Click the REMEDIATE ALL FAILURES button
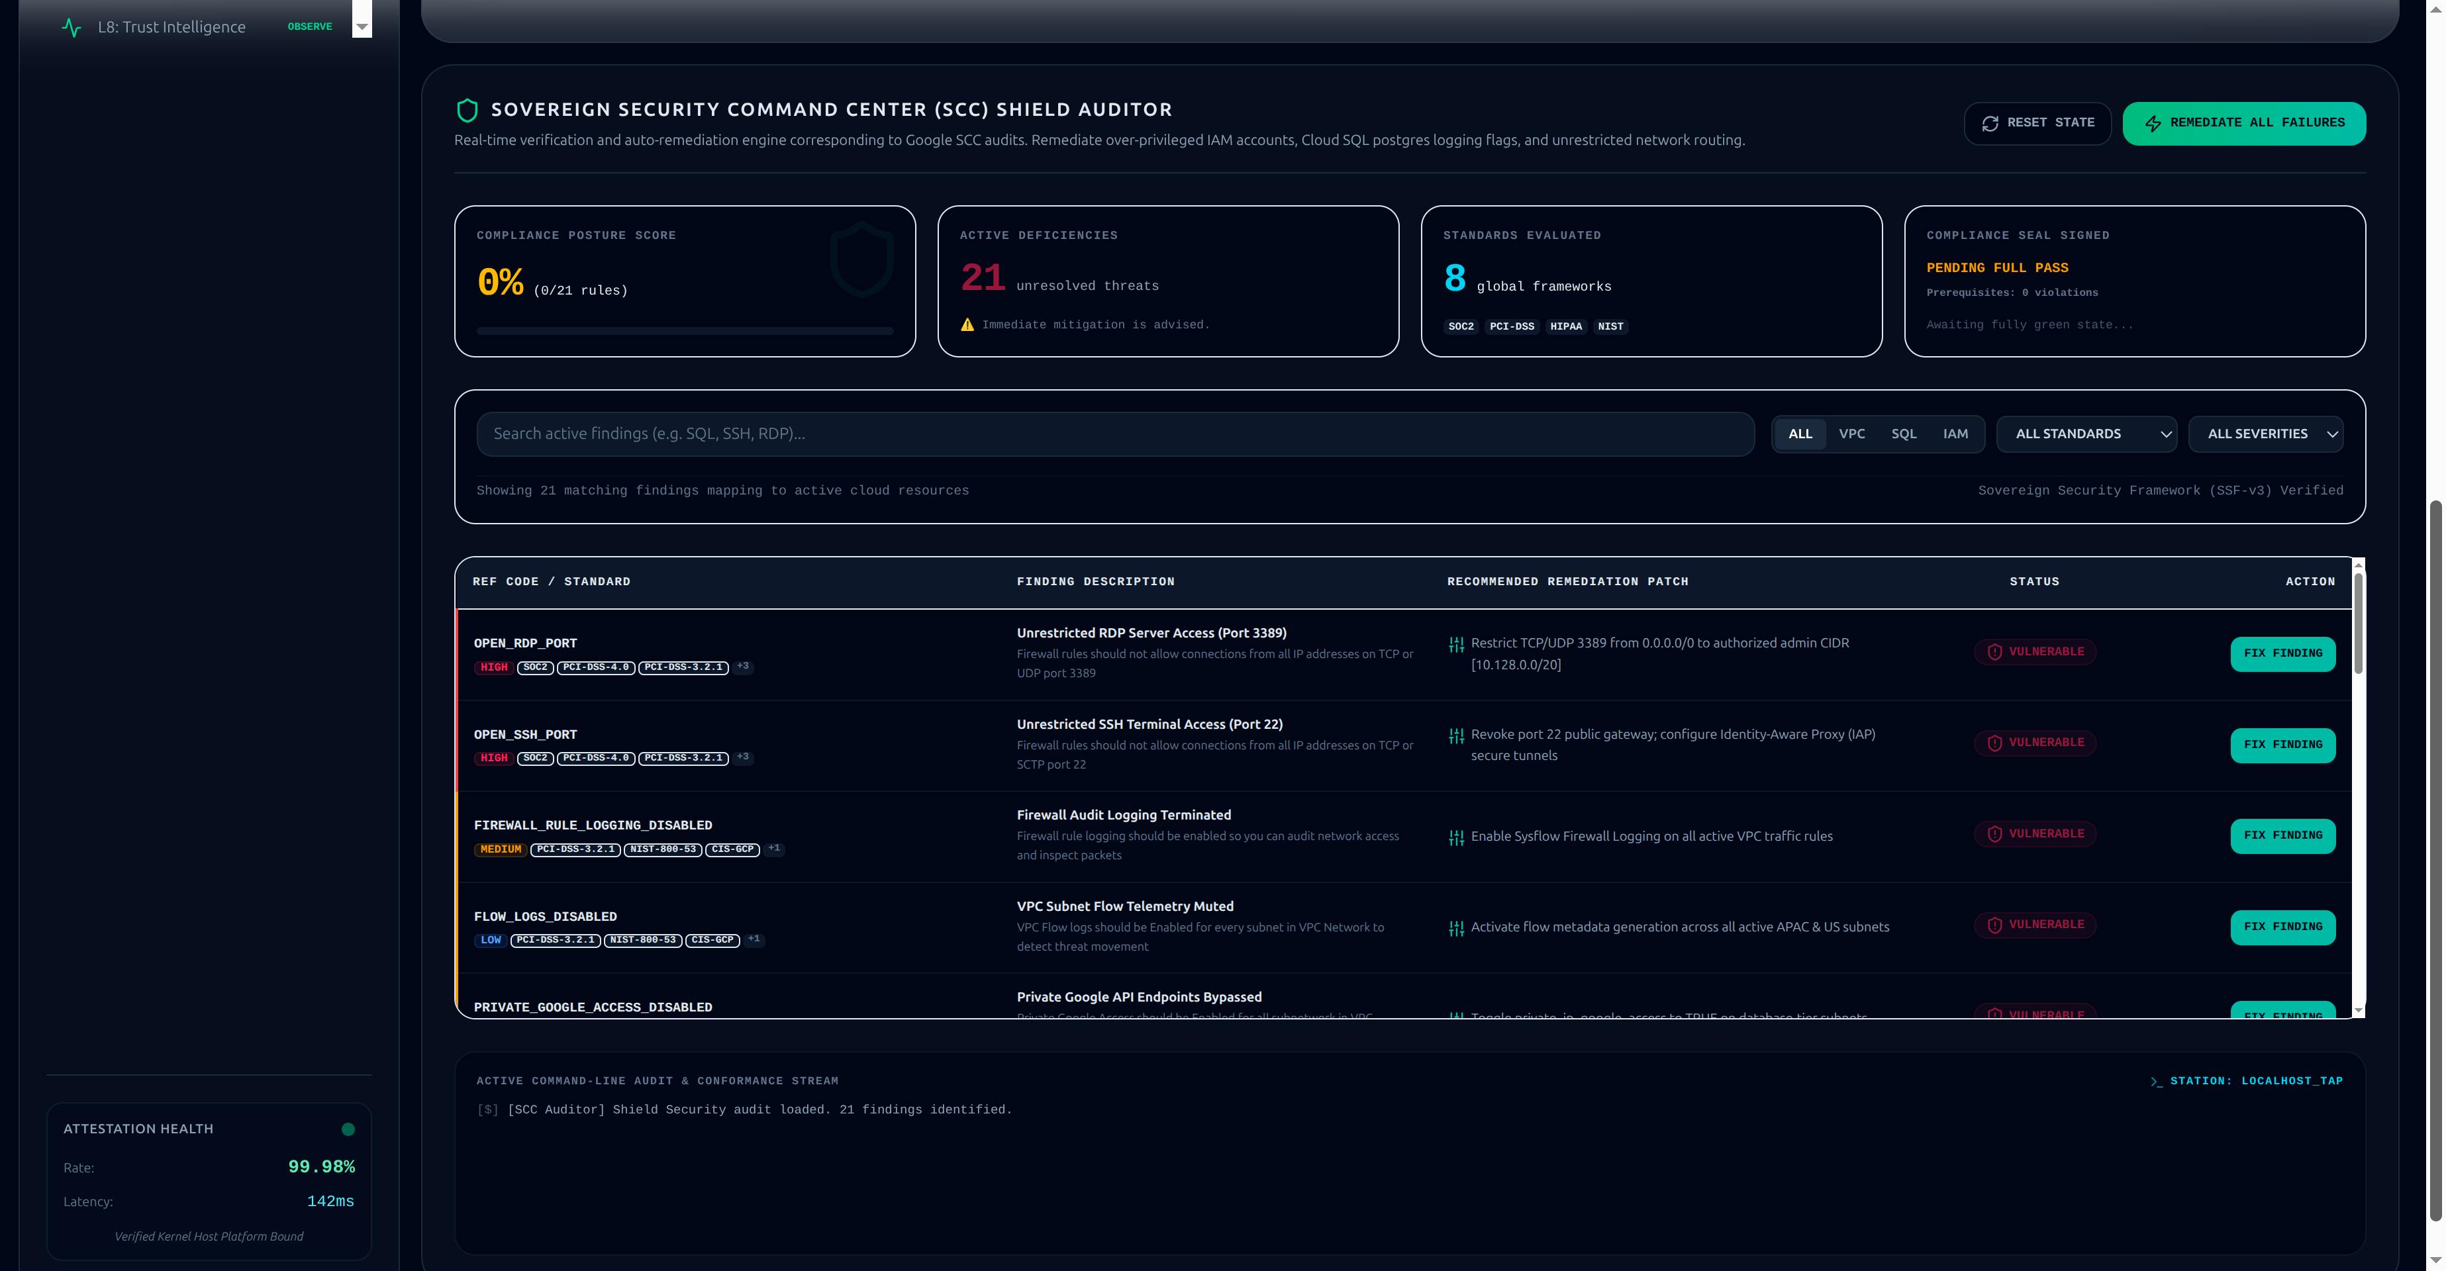 tap(2244, 123)
